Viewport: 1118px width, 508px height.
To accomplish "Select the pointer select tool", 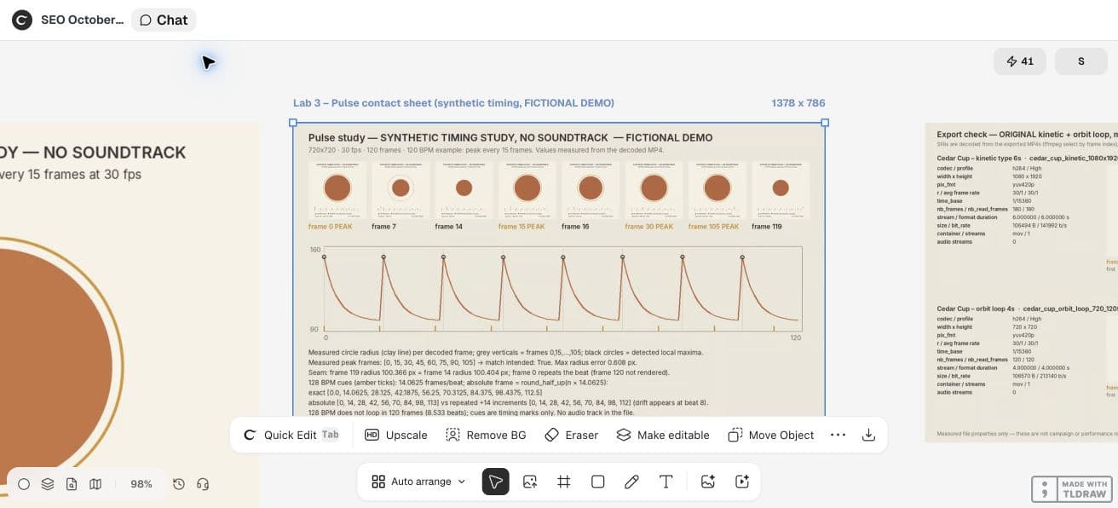I will point(496,482).
